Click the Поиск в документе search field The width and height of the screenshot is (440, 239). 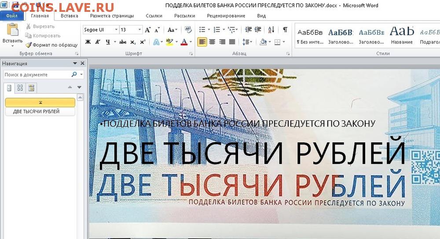[37, 75]
